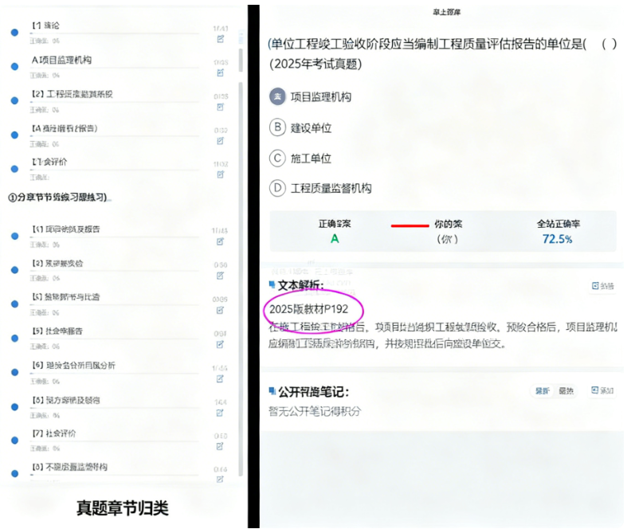The height and width of the screenshot is (529, 635).
Task: Click the edit icon for 【7】社会评价 row
Action: (x=220, y=446)
